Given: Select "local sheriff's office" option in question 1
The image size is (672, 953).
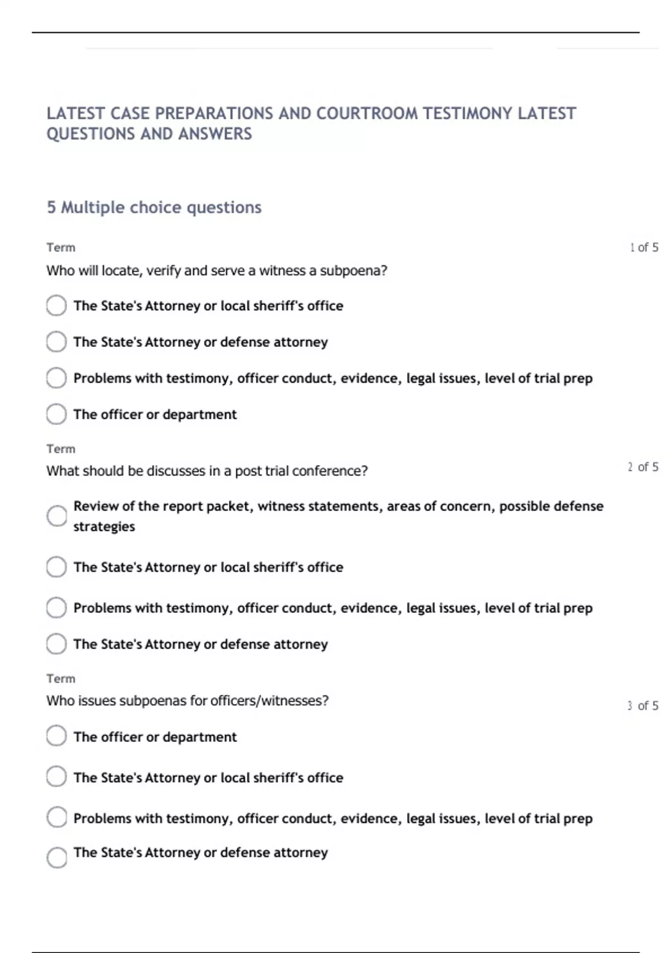Looking at the screenshot, I should point(57,306).
